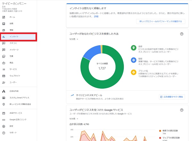Screen dimensions: 192x141
Task: Open the ウェブサイト website icon
Action: [x=4, y=76]
